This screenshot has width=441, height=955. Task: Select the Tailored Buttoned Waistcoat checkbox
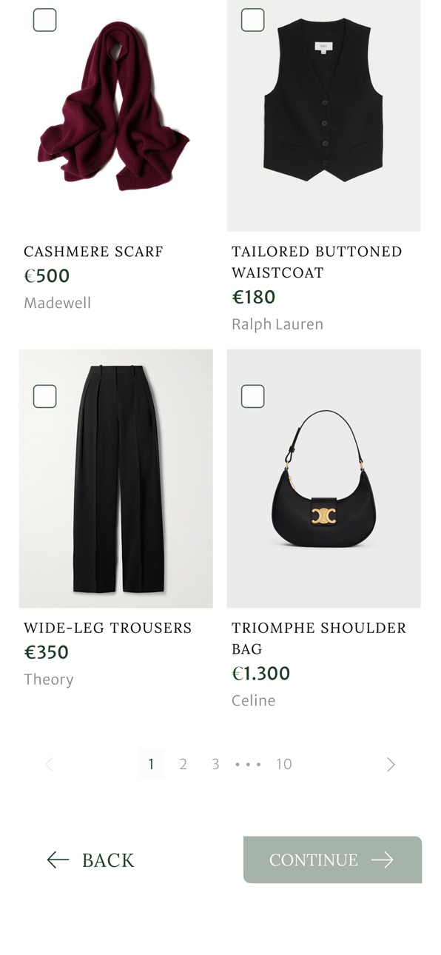tap(253, 20)
